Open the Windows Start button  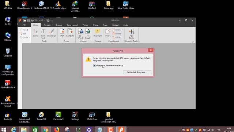(x=4, y=129)
